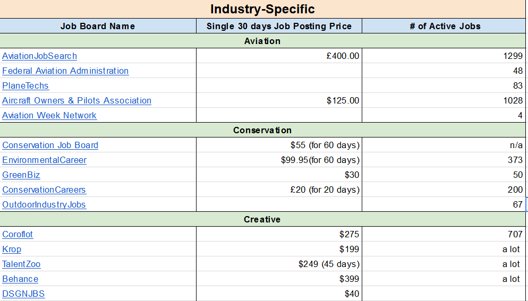
Task: Open the GreenBiz link
Action: [x=21, y=175]
